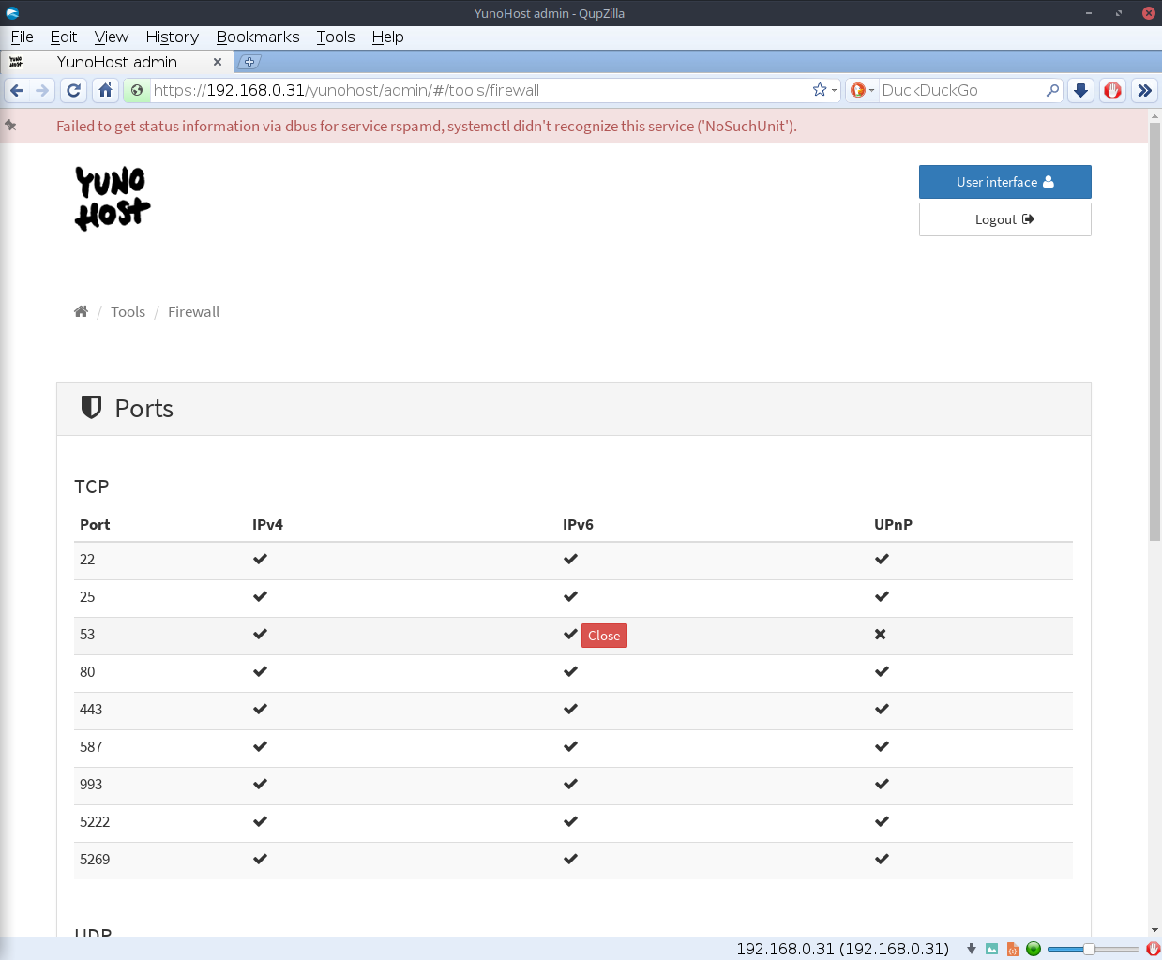The image size is (1162, 960).
Task: Click the Firewall breadcrumb link
Action: [193, 311]
